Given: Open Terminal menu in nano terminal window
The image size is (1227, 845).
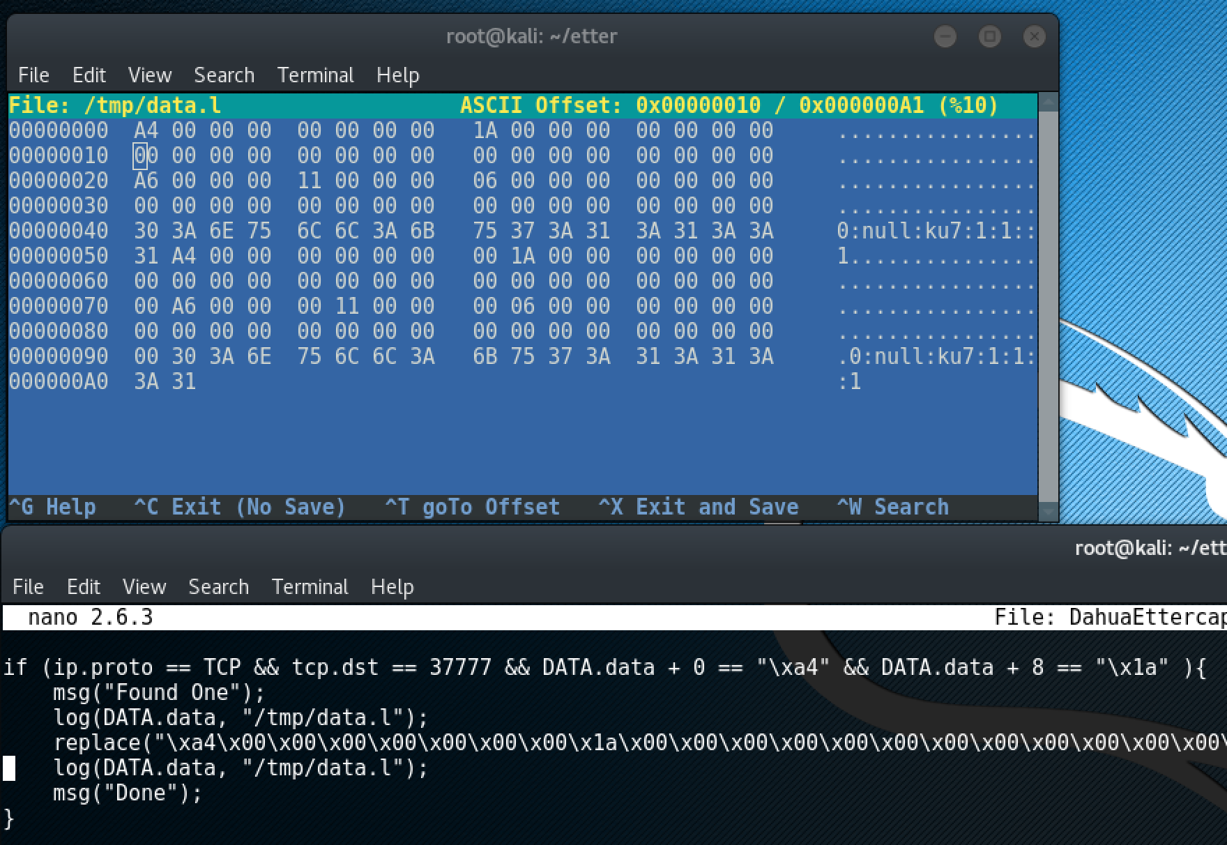Looking at the screenshot, I should pyautogui.click(x=310, y=586).
